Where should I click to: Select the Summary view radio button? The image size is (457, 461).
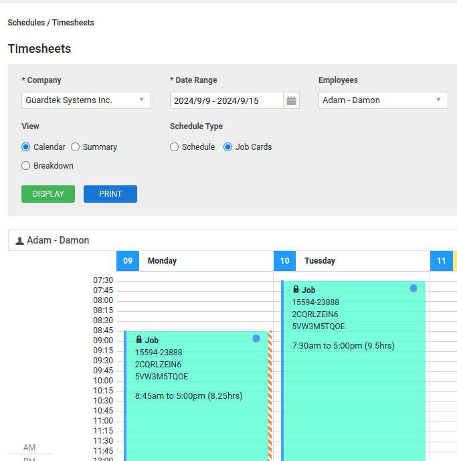click(76, 147)
